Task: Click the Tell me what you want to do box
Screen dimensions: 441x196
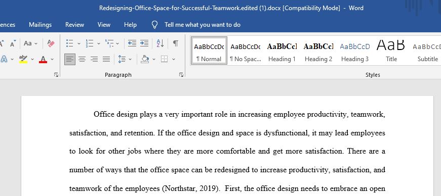Action: click(203, 25)
